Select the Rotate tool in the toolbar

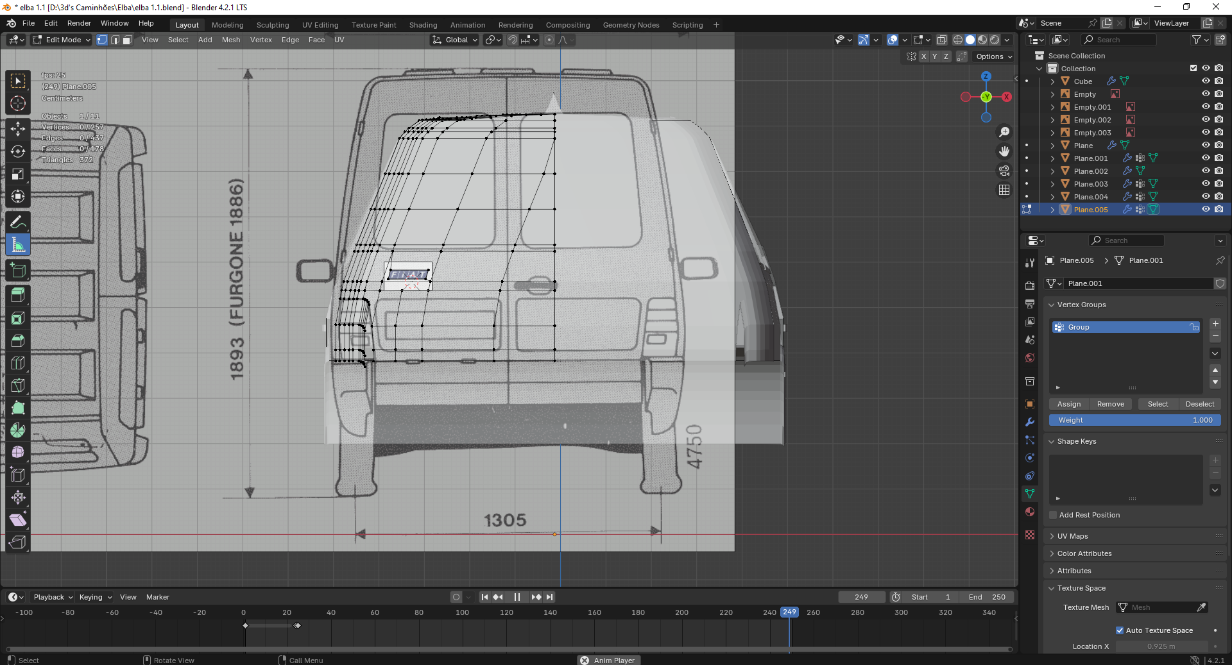click(x=18, y=152)
